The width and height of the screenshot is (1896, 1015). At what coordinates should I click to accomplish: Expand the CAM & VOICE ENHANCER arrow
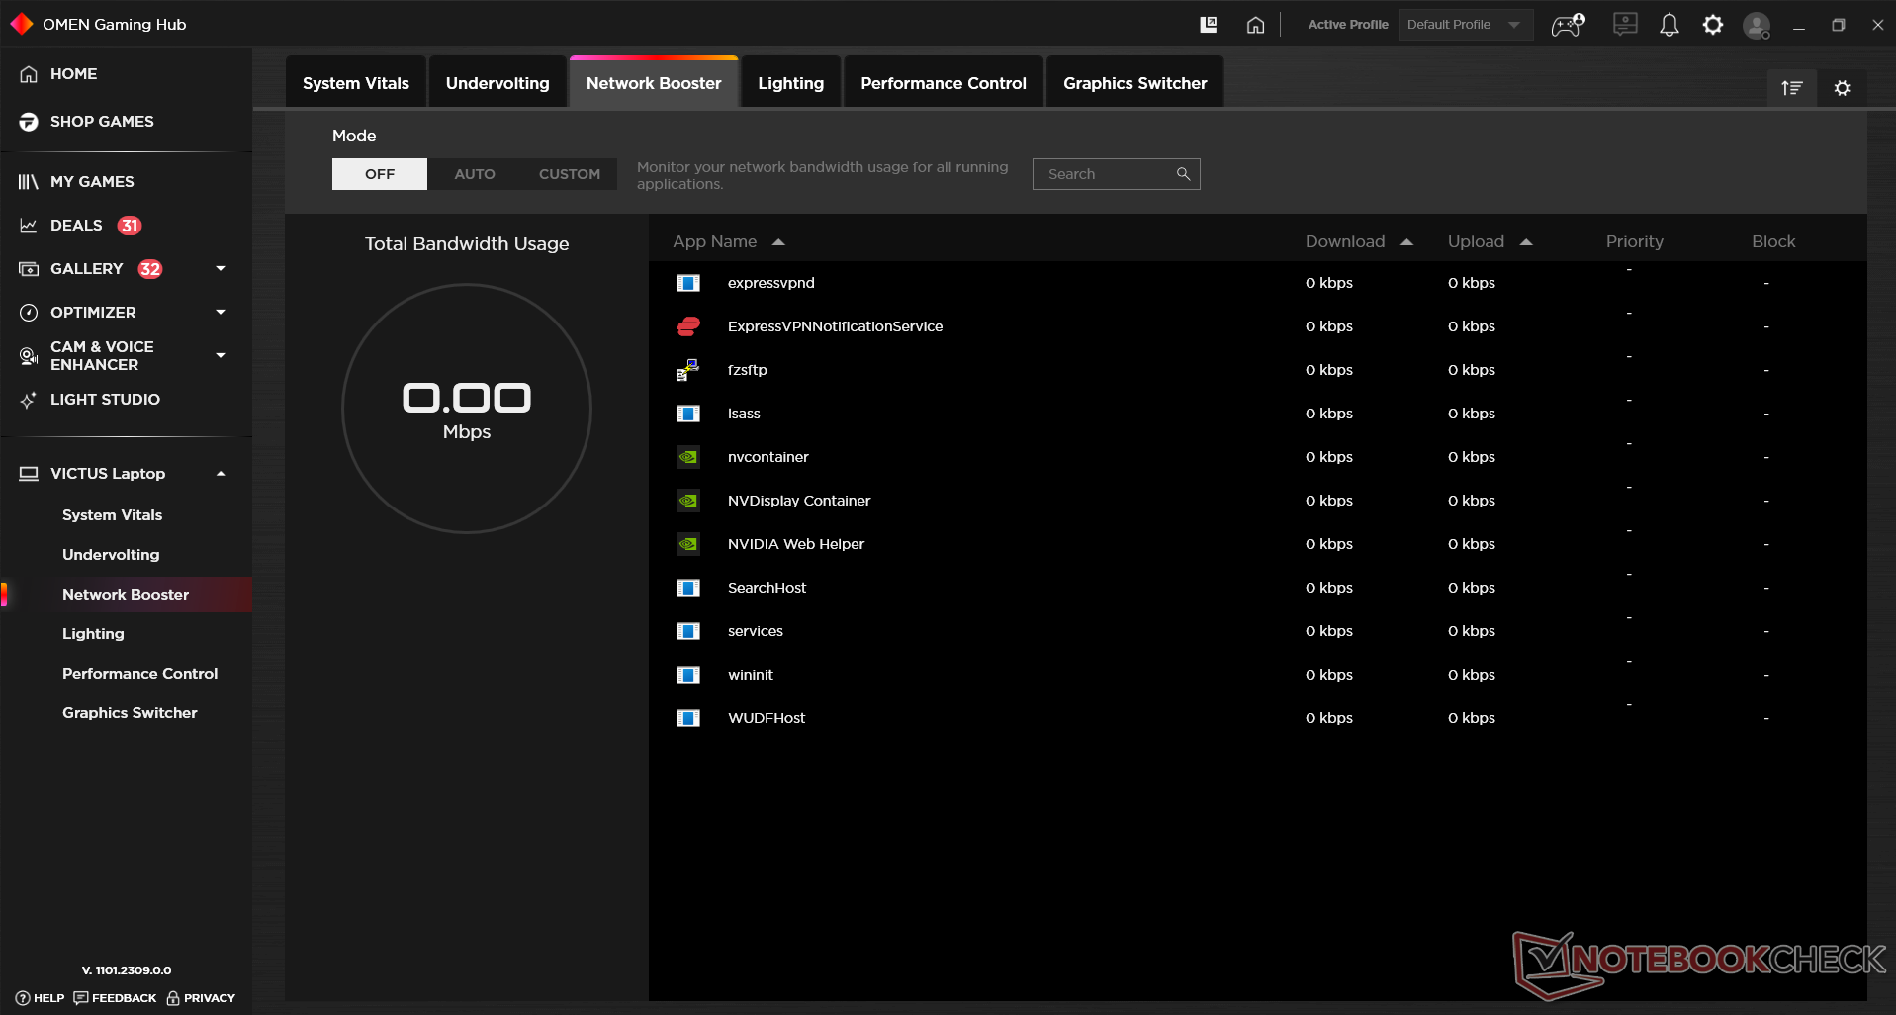pyautogui.click(x=221, y=355)
